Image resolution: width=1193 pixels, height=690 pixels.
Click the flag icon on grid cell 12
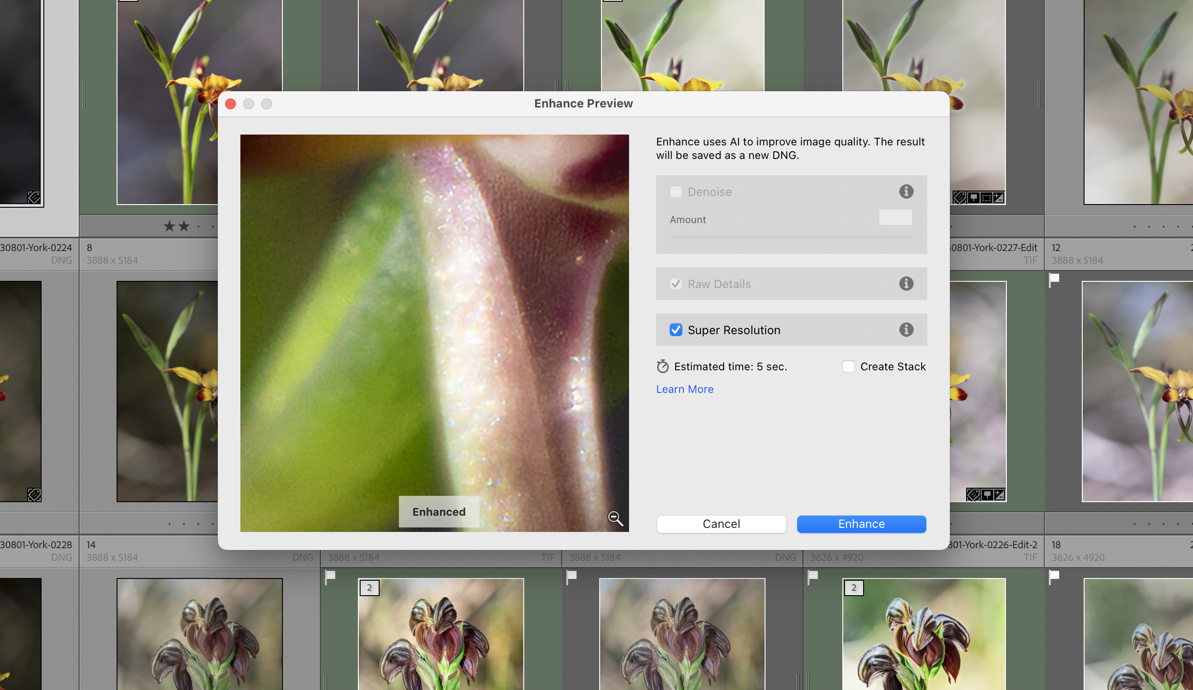1054,279
